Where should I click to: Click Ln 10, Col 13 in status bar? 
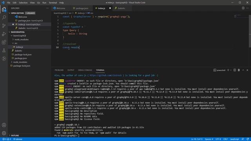coord(196,139)
